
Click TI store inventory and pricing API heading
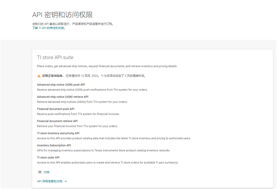[x=58, y=133]
